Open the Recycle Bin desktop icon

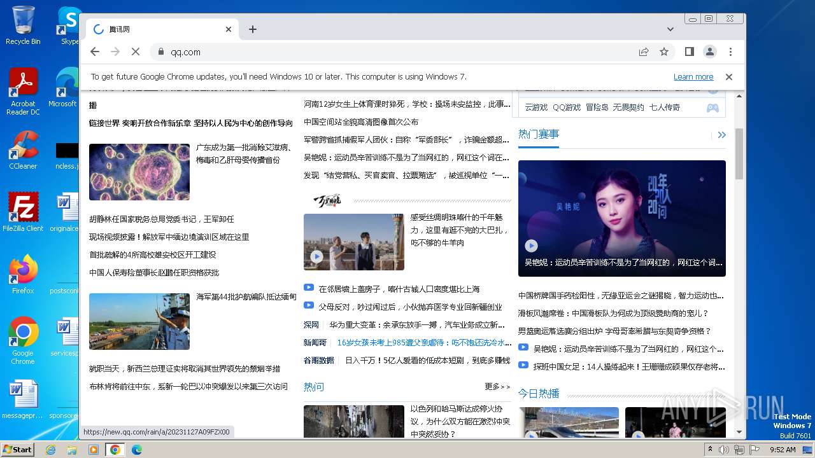(23, 25)
